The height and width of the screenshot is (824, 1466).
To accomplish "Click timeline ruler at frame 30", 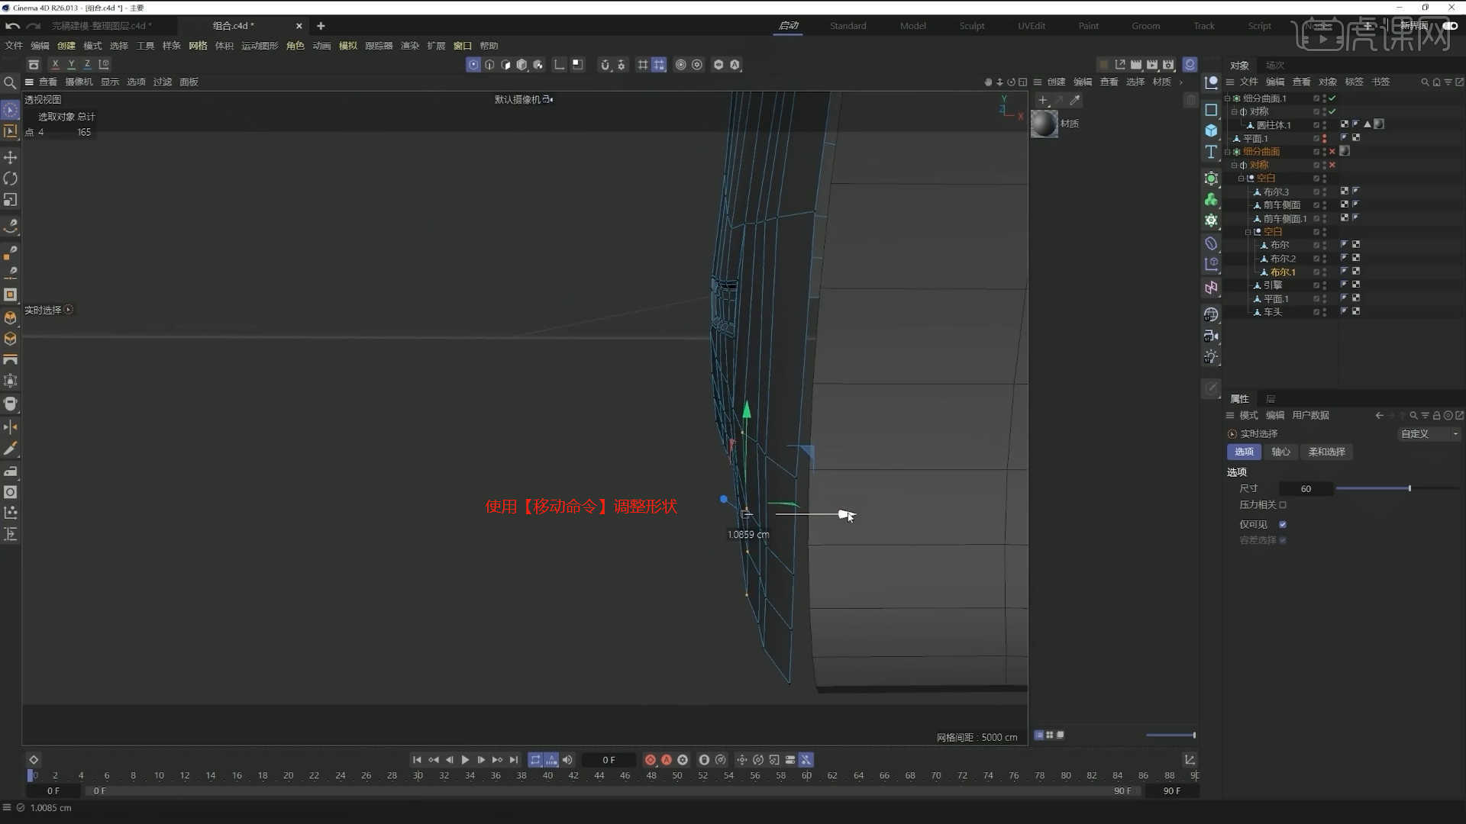I will pyautogui.click(x=418, y=775).
